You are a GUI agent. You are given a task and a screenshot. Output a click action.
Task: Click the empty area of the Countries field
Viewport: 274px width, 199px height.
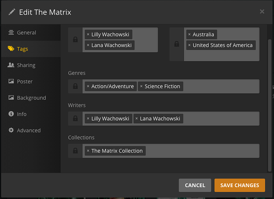[x=222, y=56]
